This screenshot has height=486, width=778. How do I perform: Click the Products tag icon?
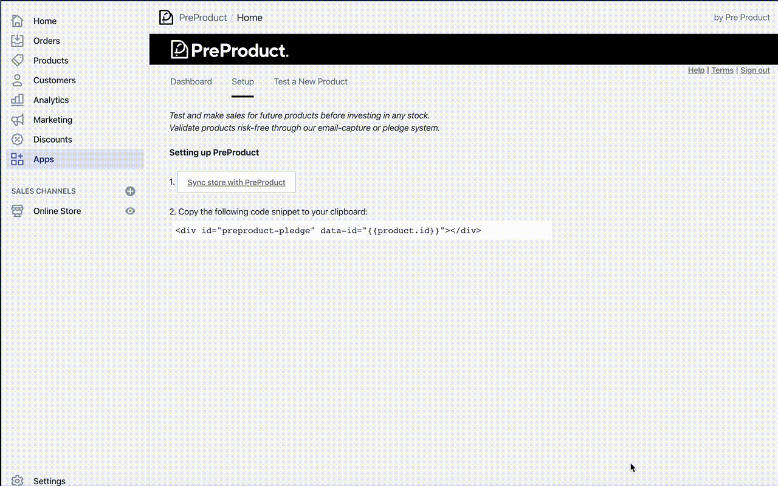(x=17, y=60)
